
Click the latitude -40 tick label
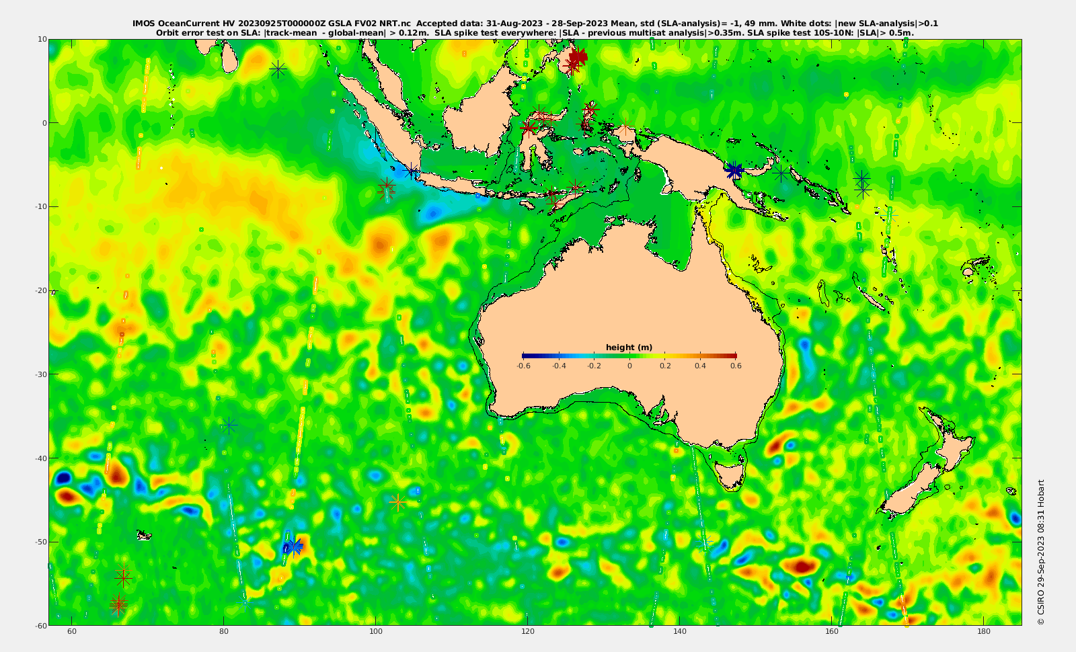pyautogui.click(x=41, y=458)
